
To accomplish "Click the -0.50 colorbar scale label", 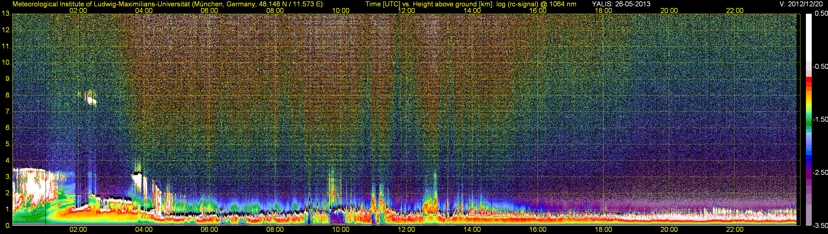I will [820, 66].
